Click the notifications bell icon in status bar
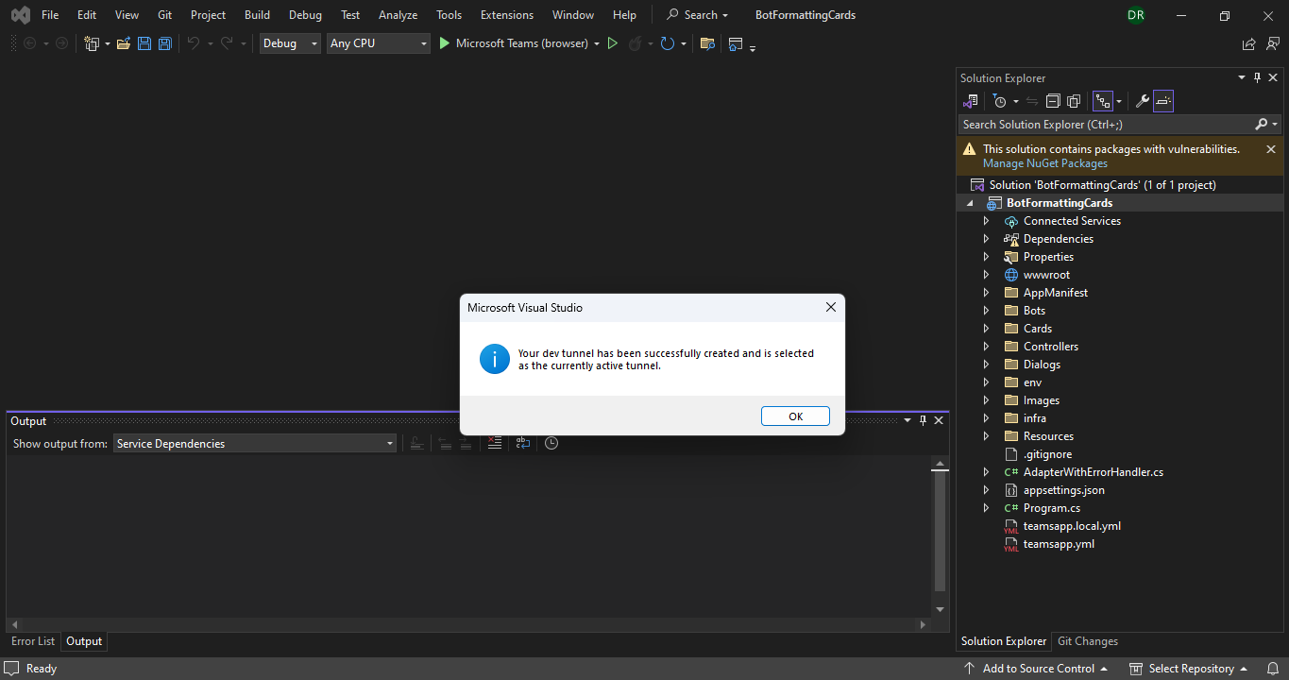This screenshot has height=680, width=1289. 1273,669
